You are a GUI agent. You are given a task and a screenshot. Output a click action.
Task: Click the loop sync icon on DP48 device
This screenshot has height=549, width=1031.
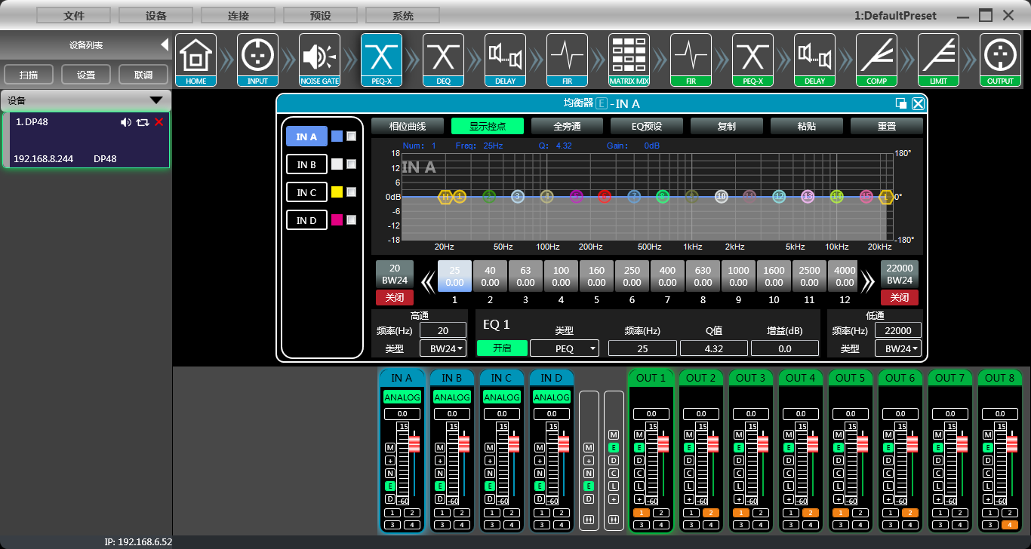point(143,122)
